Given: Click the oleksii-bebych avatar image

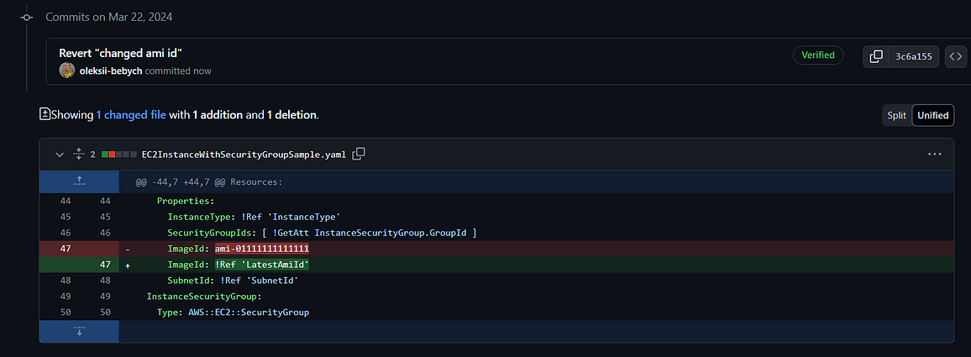Looking at the screenshot, I should [x=67, y=71].
